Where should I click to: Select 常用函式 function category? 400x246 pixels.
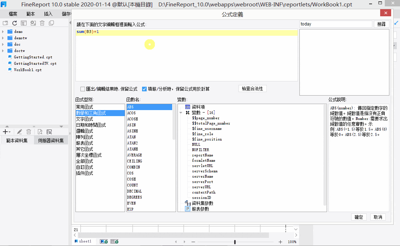click(x=100, y=107)
